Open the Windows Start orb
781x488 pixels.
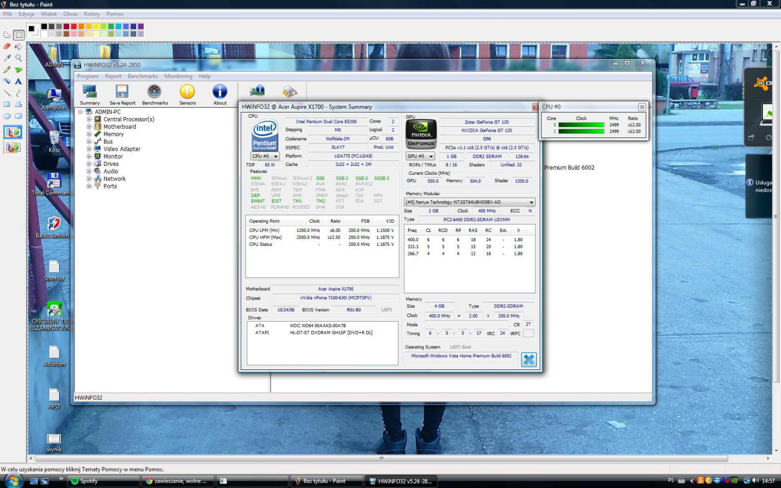pos(13,481)
